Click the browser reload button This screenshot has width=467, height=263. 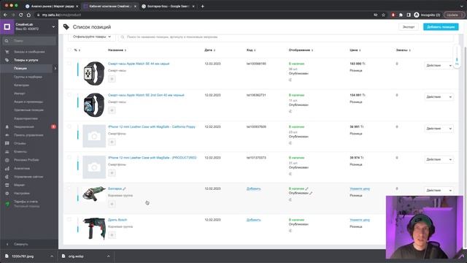21,15
